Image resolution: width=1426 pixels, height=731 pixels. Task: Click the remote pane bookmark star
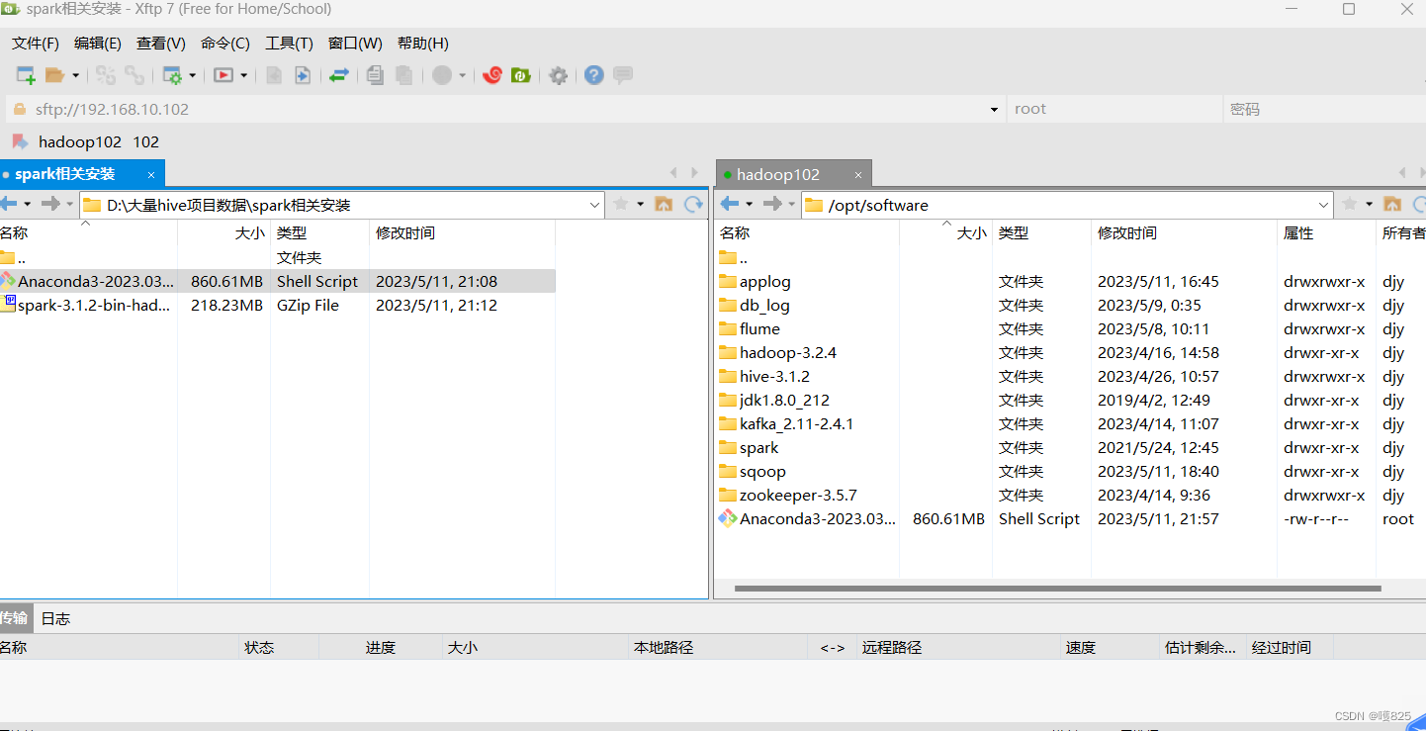tap(1350, 204)
